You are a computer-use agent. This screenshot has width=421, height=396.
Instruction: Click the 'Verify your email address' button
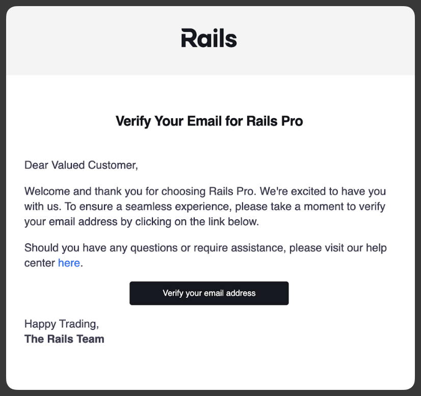(x=209, y=293)
